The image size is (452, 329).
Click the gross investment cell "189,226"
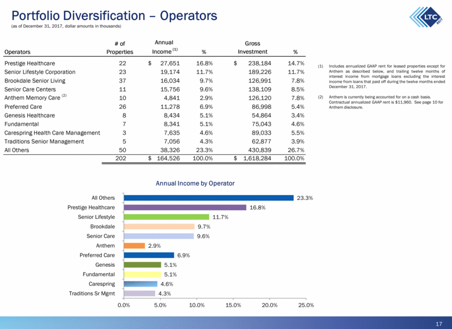(260, 72)
